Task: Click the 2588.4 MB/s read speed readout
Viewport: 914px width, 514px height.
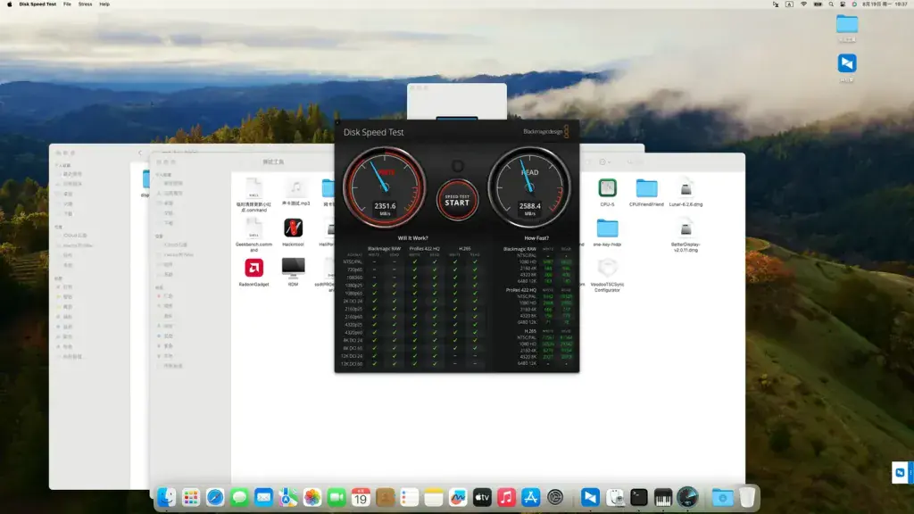Action: (x=529, y=209)
